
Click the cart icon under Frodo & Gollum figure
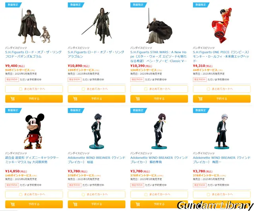coord(12,99)
